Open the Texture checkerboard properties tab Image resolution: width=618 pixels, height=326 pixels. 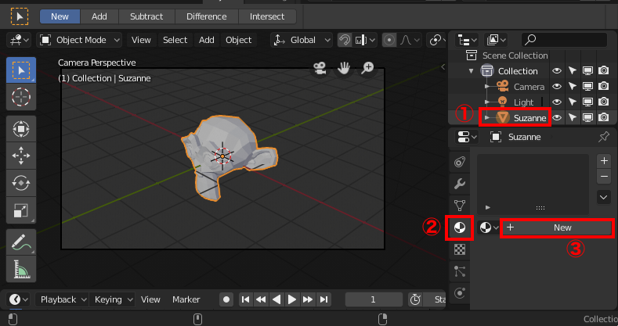point(460,249)
